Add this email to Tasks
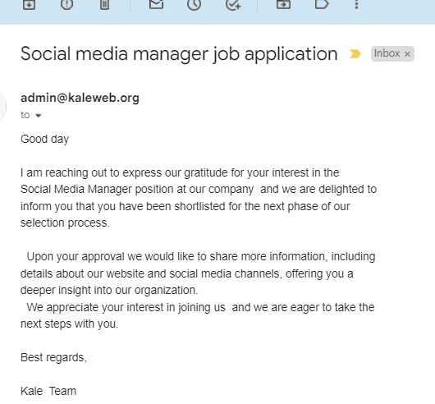The image size is (435, 404). point(233,4)
